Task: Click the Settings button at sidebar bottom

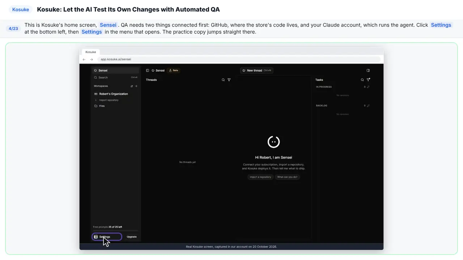Action: (107, 237)
